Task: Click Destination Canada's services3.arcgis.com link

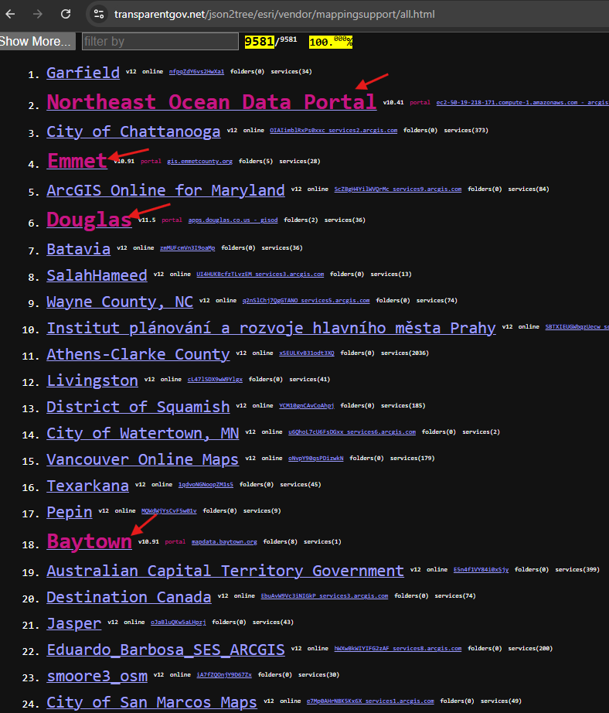Action: click(325, 596)
